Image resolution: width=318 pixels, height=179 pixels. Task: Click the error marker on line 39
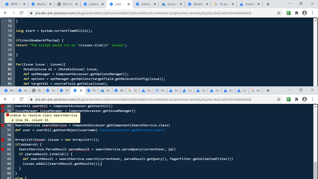[3, 140]
